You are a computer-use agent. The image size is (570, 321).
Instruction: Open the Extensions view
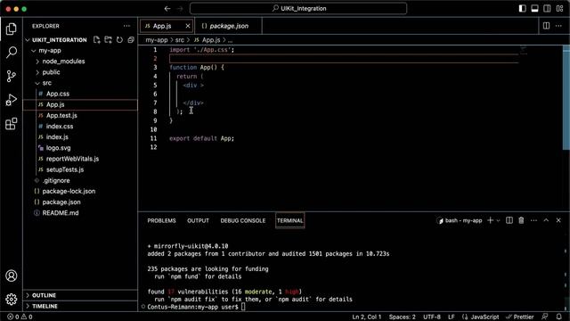[12, 124]
